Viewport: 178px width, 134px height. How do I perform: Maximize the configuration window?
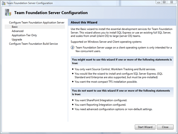(x=164, y=2)
